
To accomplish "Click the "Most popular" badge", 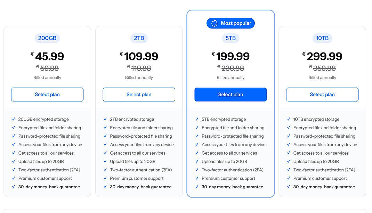I will click(231, 23).
